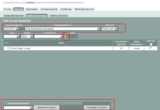This screenshot has width=160, height=110.
Task: Tick the Selecció header checkbox
Action: 151,44
